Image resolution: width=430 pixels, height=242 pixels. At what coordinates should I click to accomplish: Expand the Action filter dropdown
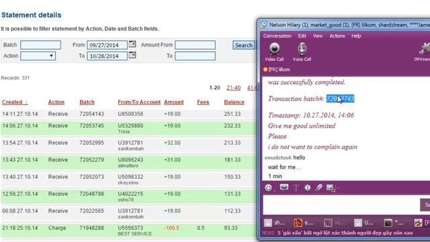pyautogui.click(x=38, y=56)
